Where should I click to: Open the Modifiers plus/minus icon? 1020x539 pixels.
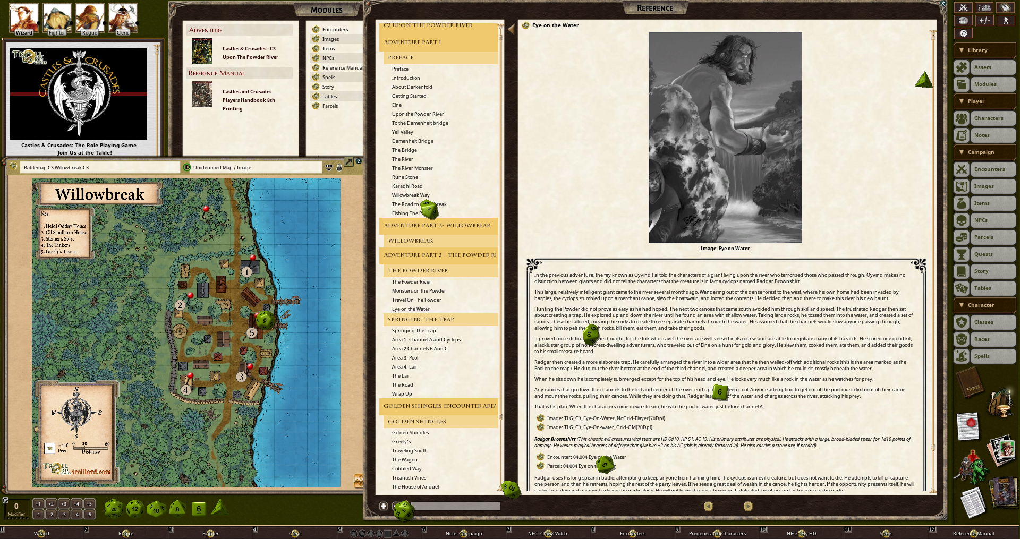click(984, 20)
